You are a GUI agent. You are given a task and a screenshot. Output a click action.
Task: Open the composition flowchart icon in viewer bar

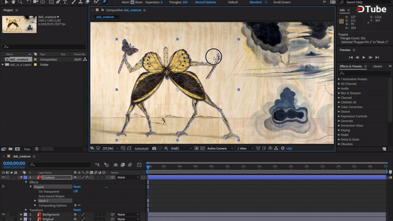(276, 149)
